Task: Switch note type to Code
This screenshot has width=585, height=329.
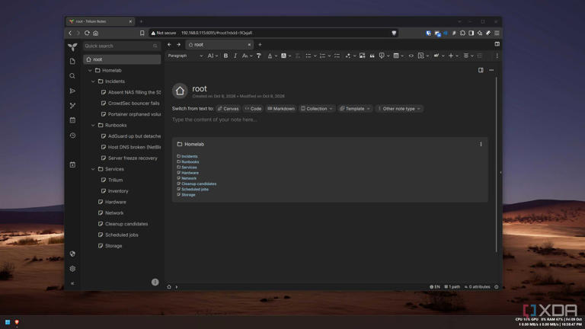Action: pyautogui.click(x=253, y=109)
